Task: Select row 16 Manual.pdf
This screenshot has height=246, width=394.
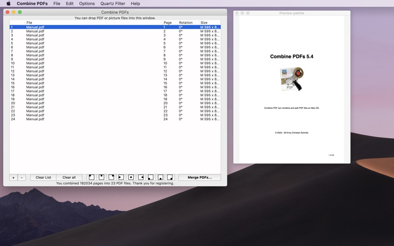Action: [x=115, y=87]
